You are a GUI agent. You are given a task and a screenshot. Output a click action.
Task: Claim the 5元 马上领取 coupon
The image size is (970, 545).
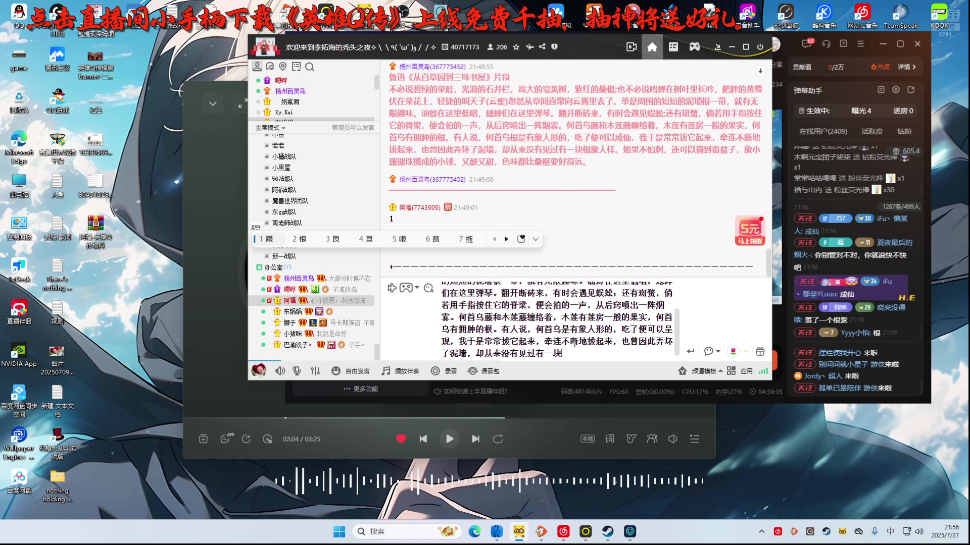[750, 231]
